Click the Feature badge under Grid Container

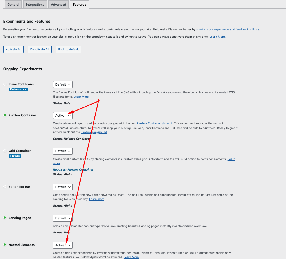click(15, 156)
